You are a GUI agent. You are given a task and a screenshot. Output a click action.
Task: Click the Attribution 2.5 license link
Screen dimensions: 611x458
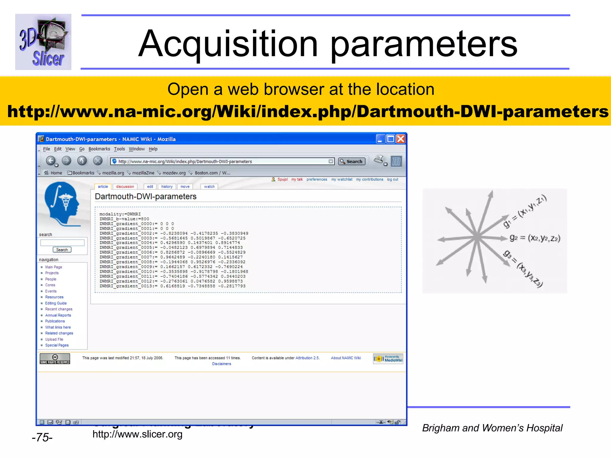[x=307, y=358]
